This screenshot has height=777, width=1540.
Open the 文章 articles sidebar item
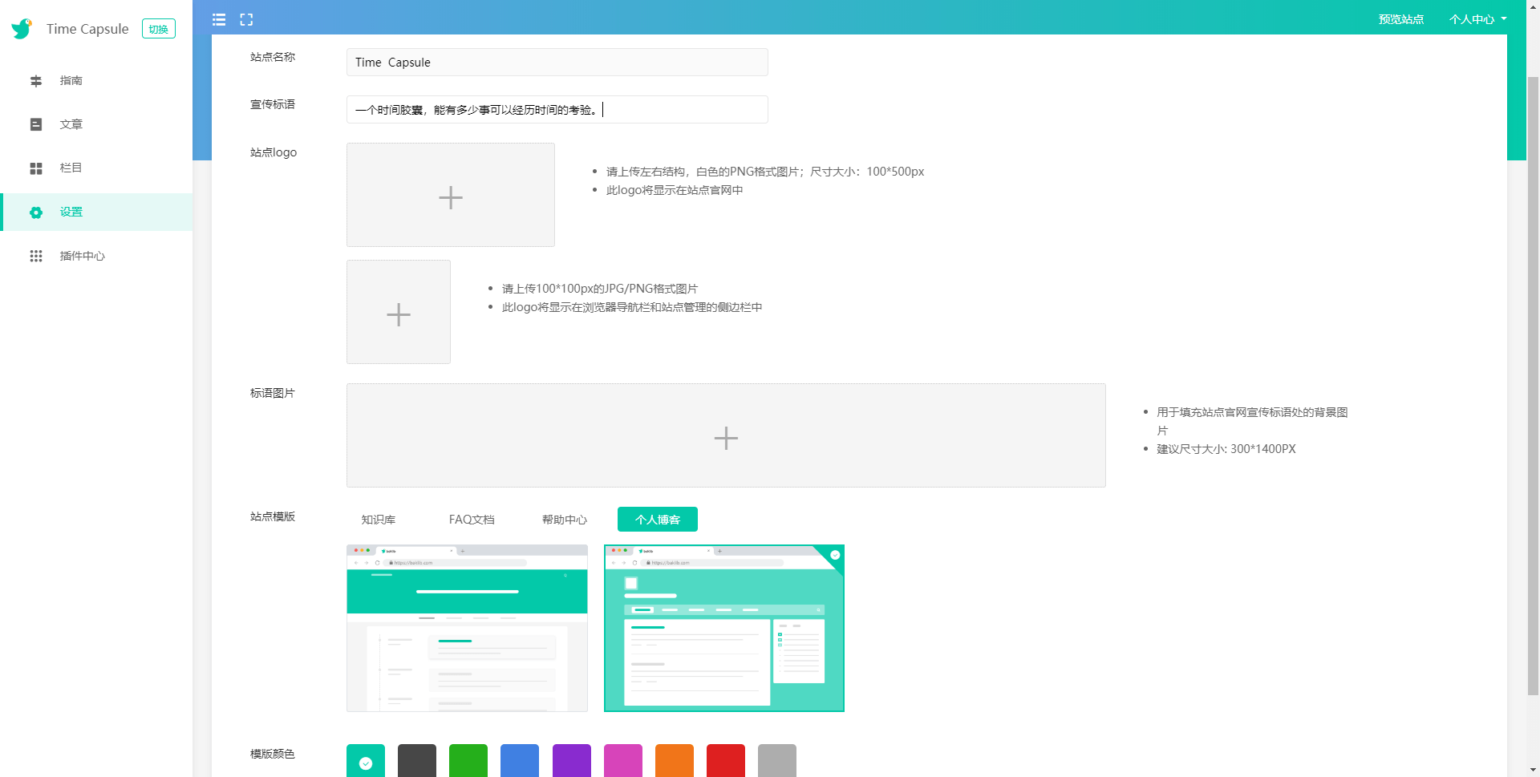(x=71, y=124)
